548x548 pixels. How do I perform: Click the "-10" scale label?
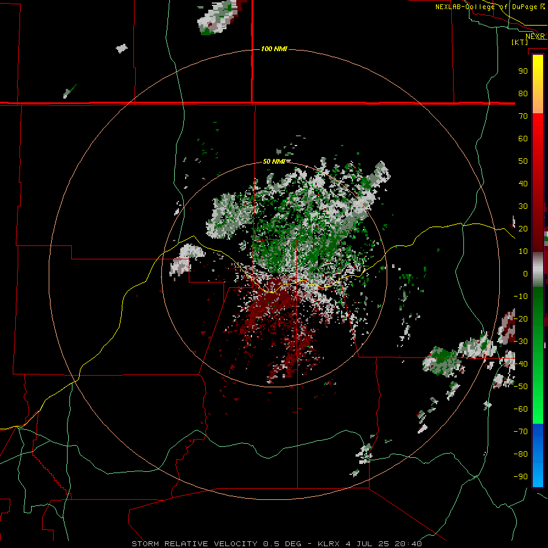(521, 297)
